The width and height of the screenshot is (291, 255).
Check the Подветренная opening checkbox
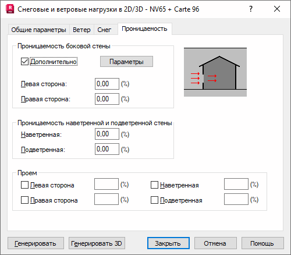[x=154, y=200]
